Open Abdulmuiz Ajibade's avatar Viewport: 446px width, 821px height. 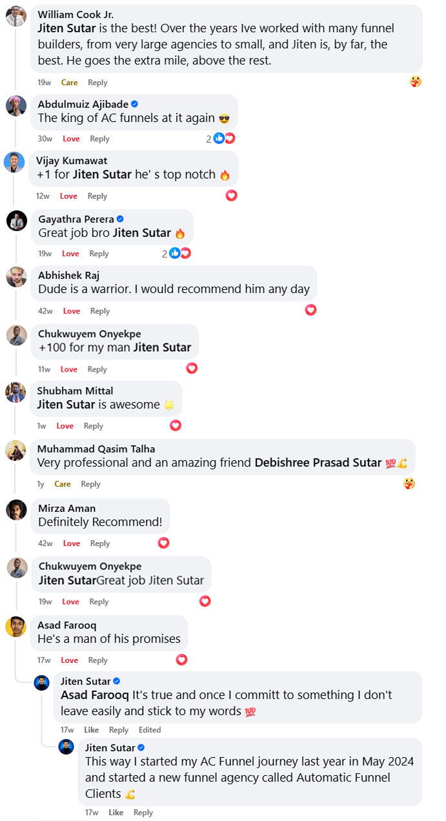(x=16, y=105)
